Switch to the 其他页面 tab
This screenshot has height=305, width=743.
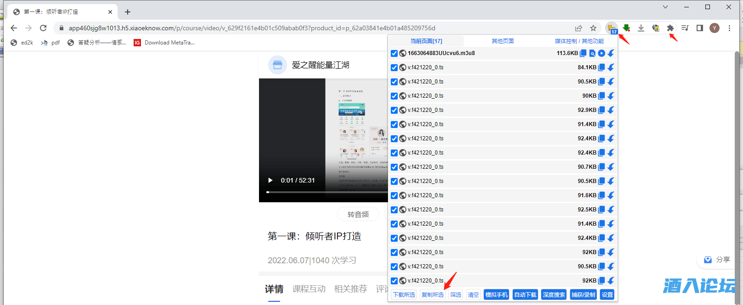click(x=503, y=41)
